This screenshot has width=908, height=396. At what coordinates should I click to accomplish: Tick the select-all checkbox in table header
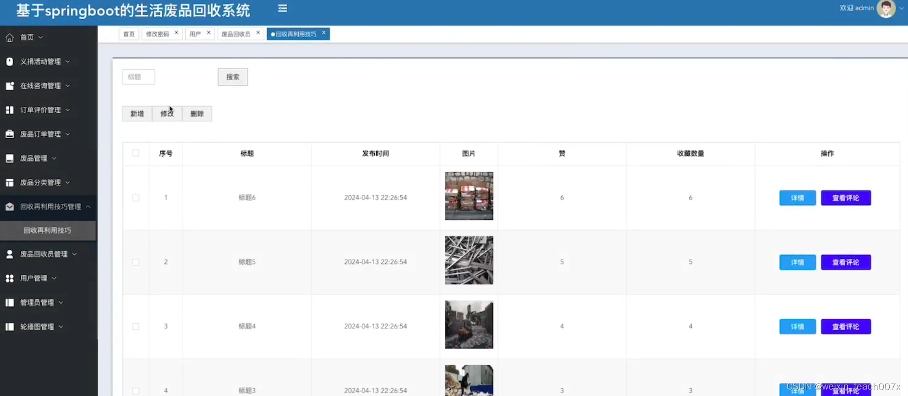tap(136, 153)
